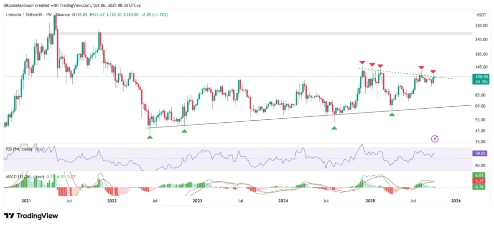Click the TradingView logo at bottom left

click(31, 215)
